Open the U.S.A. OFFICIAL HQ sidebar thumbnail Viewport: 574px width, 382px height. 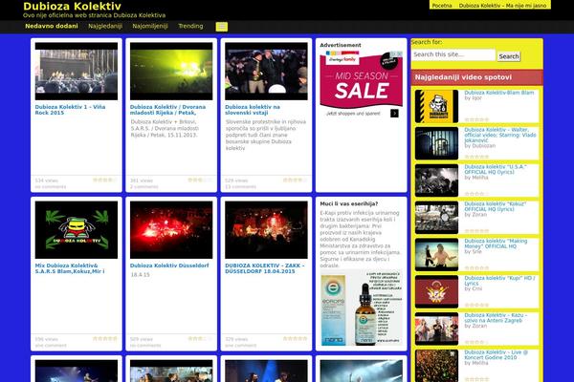[x=437, y=180]
